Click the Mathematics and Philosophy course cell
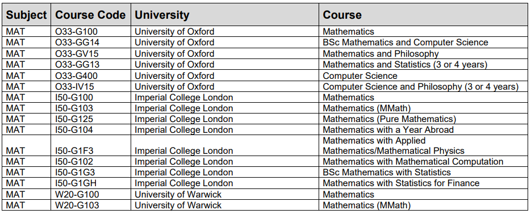Screen dimensions: 531x214 click(423, 53)
